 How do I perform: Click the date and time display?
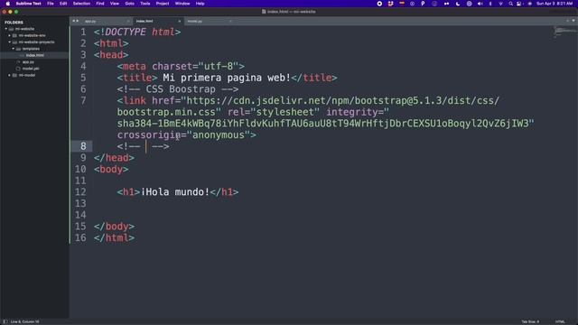click(x=555, y=4)
